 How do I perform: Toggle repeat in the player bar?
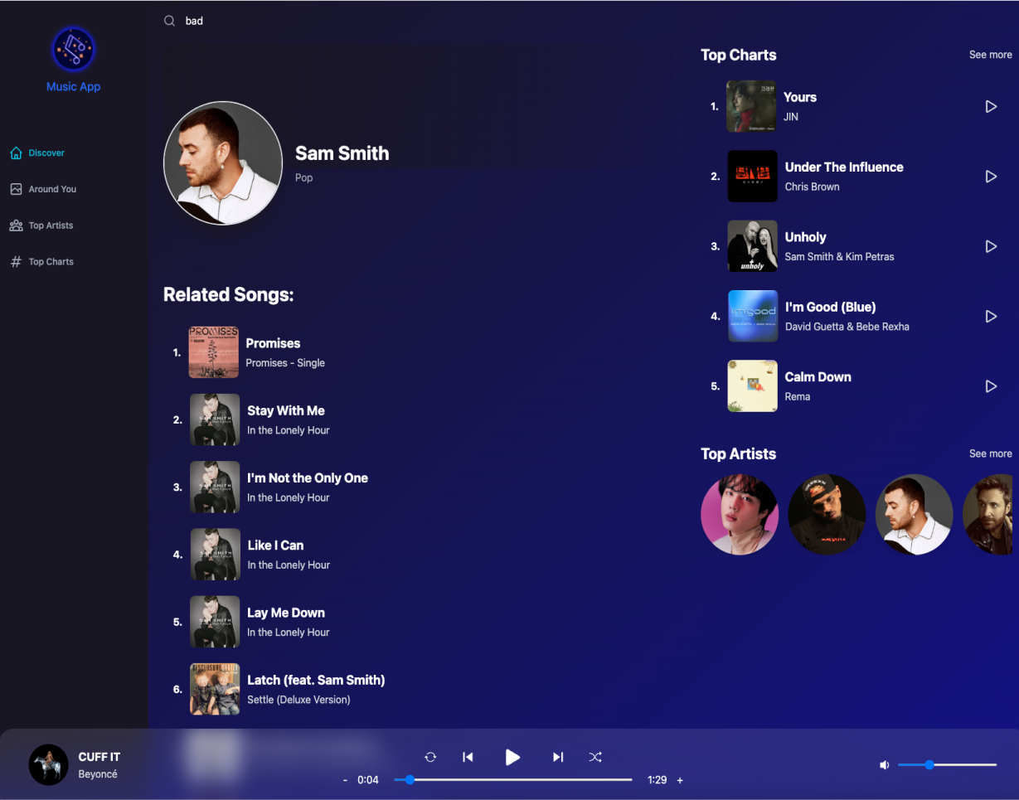click(430, 757)
